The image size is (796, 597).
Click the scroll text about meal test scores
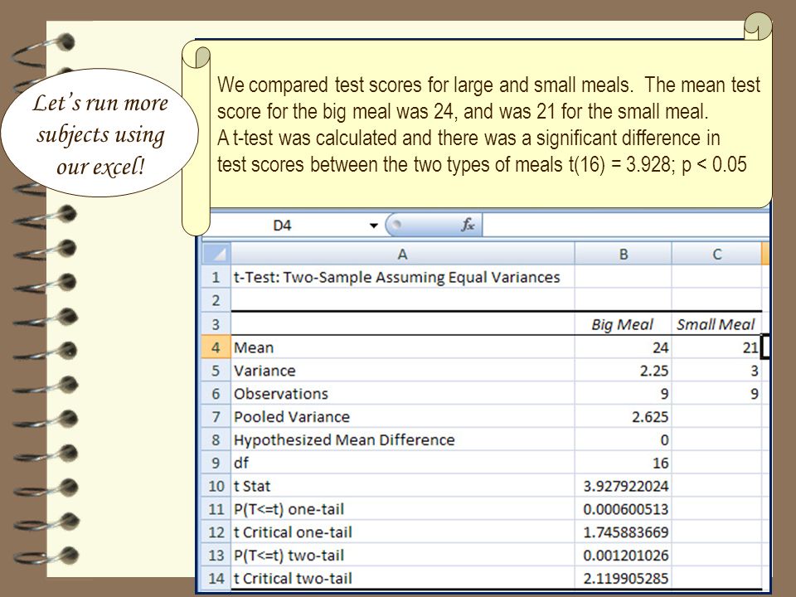(488, 125)
